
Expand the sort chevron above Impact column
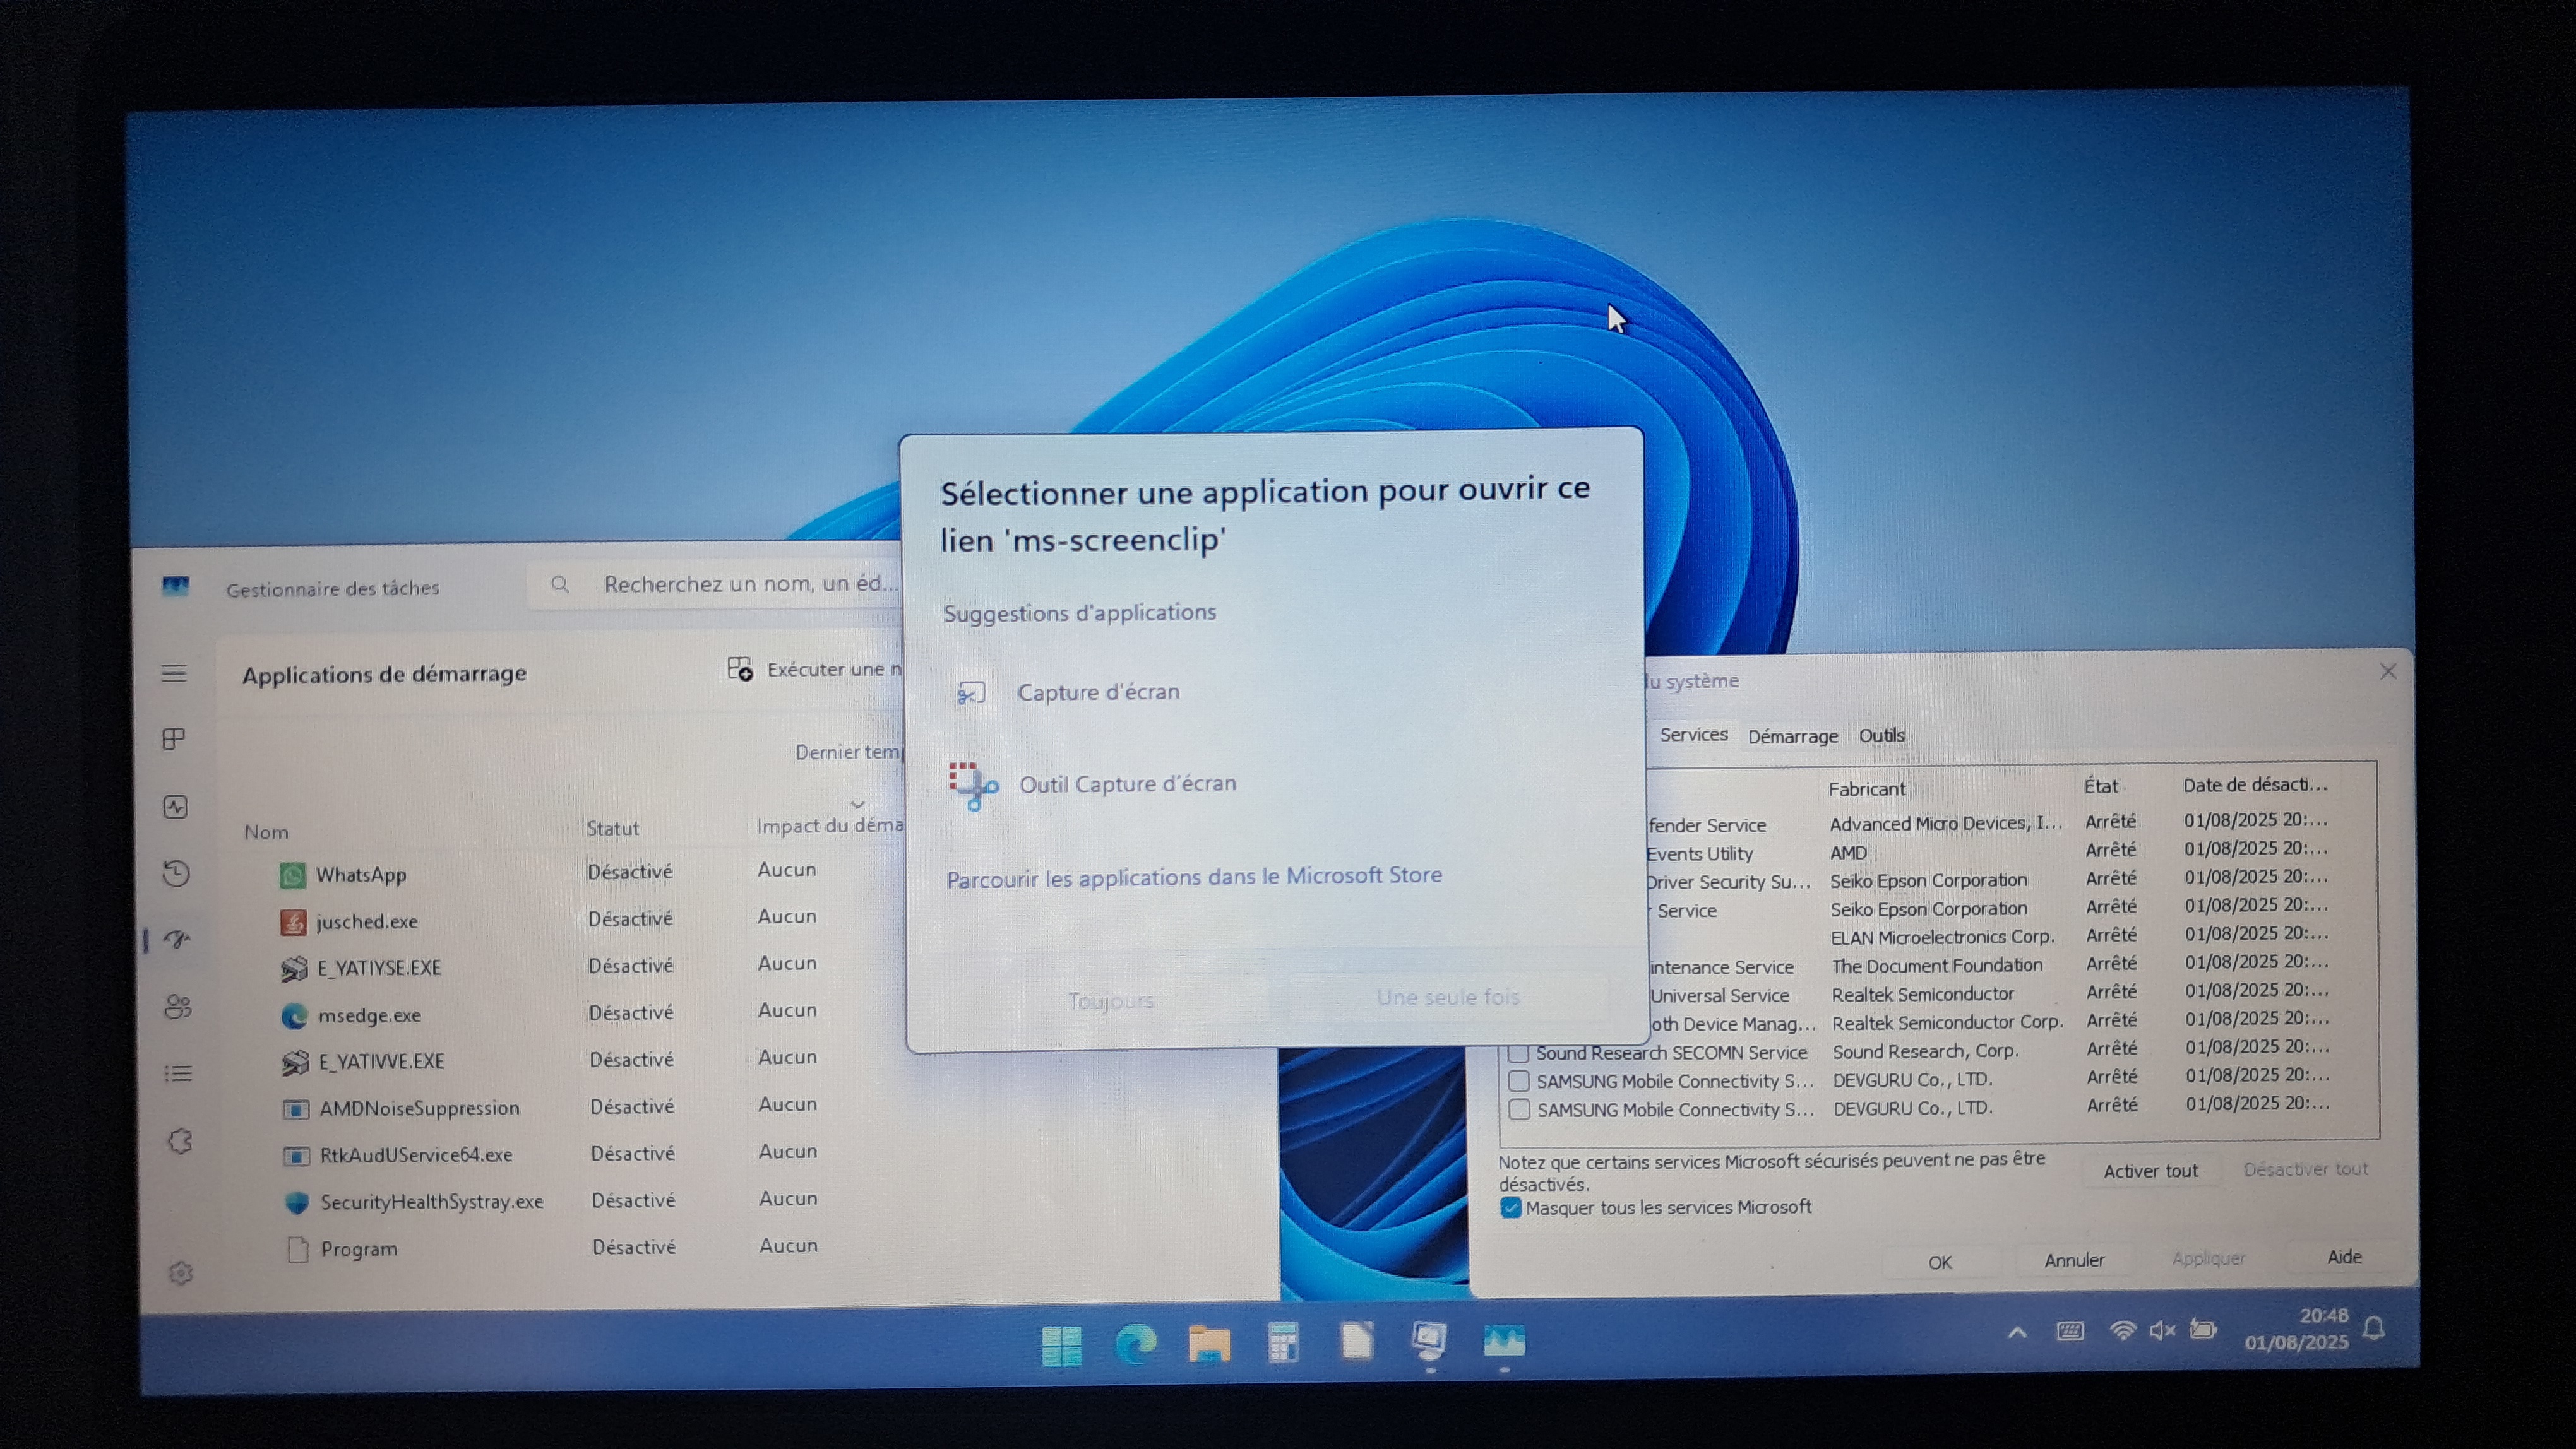pyautogui.click(x=857, y=805)
